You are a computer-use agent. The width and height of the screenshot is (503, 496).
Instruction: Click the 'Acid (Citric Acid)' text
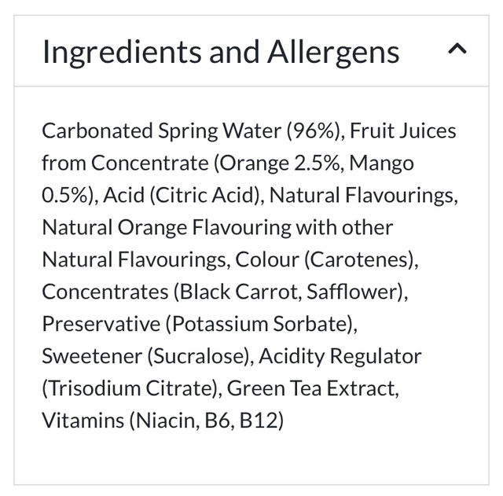coord(179,195)
